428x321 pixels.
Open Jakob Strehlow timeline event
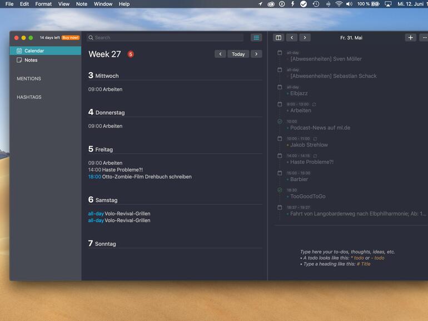coord(309,145)
